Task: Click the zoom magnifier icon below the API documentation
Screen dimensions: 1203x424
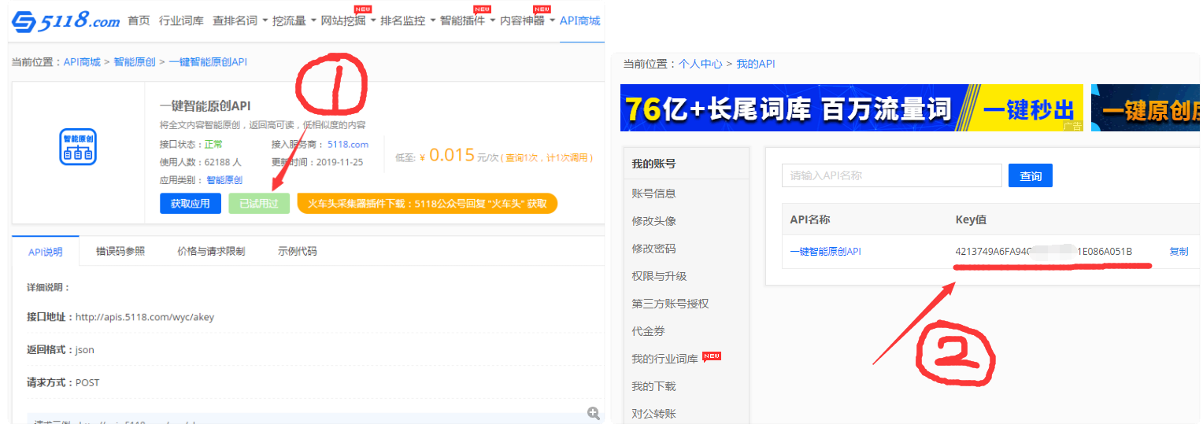Action: coord(594,413)
